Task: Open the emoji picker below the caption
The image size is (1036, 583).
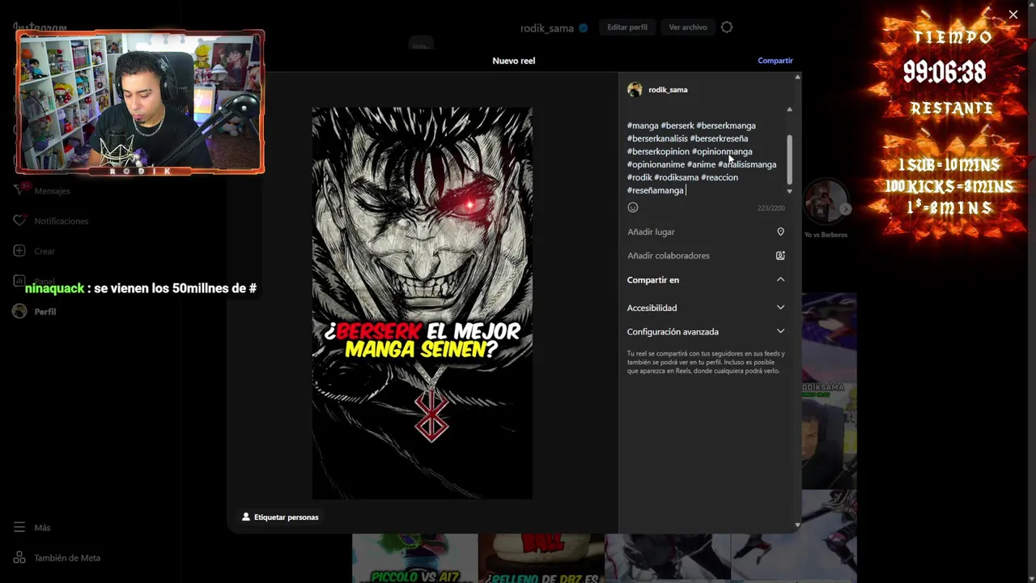Action: (x=633, y=207)
